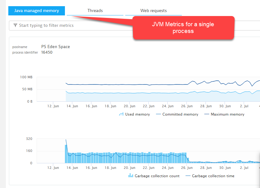The width and height of the screenshot is (260, 188).
Task: Select the PS Eden Space pool name
Action: 55,47
